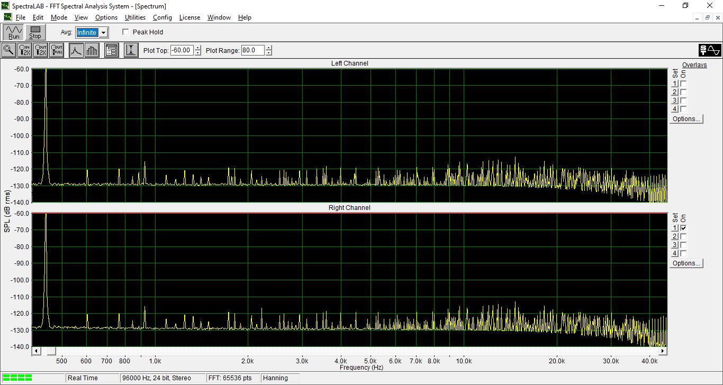Click the Plot Range value field
Image resolution: width=723 pixels, height=385 pixels.
tap(253, 50)
